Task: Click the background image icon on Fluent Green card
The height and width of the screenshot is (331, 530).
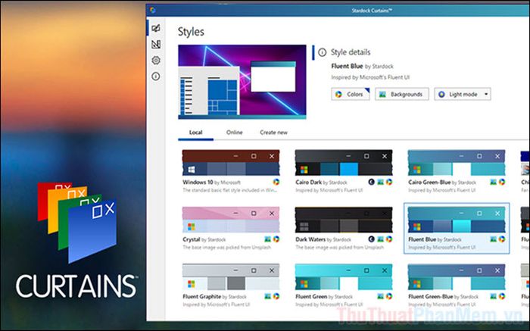Action: point(380,296)
